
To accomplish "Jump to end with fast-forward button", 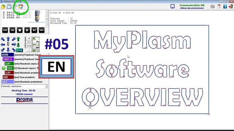I will [x=42, y=30].
